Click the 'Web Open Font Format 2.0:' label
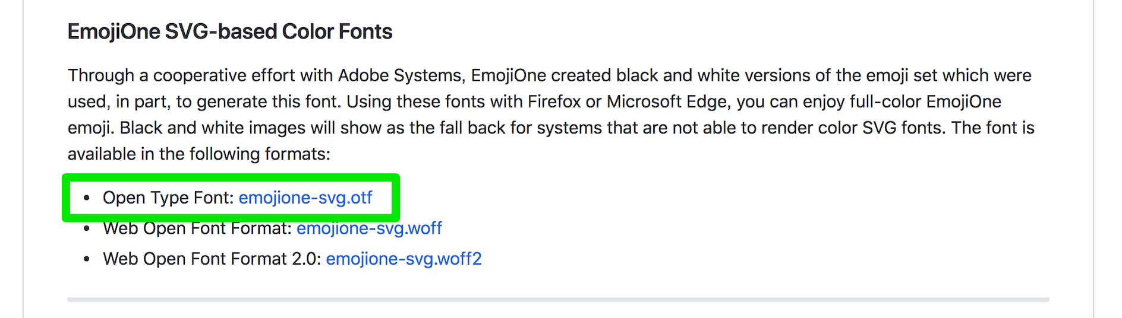This screenshot has width=1122, height=318. point(212,259)
